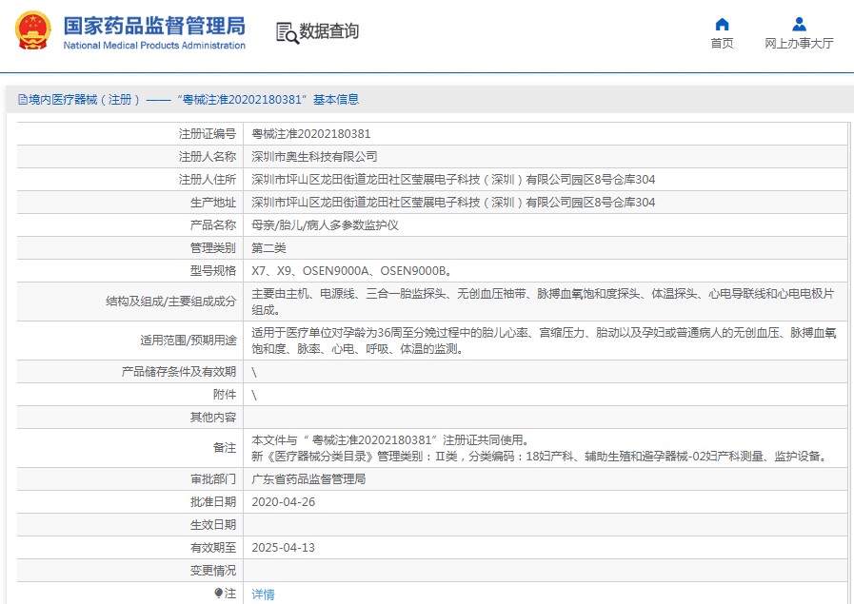Click the 注册人住所 address value
Viewport: 854px width, 604px height.
click(x=453, y=180)
